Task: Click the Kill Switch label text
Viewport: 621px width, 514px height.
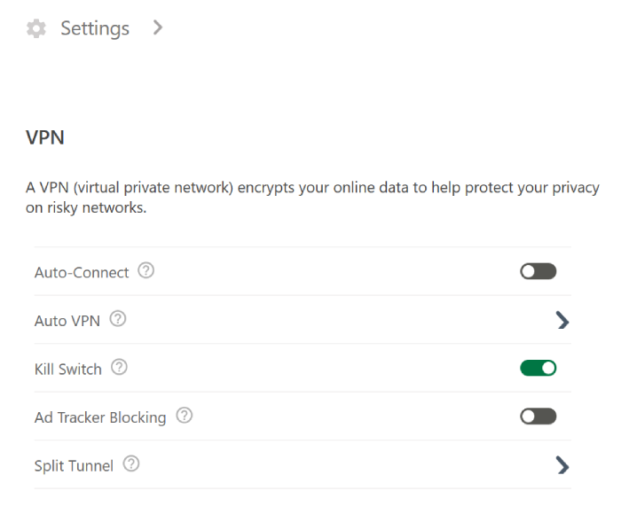Action: click(68, 369)
